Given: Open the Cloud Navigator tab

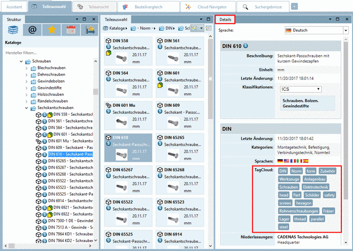Looking at the screenshot, I should (208, 7).
